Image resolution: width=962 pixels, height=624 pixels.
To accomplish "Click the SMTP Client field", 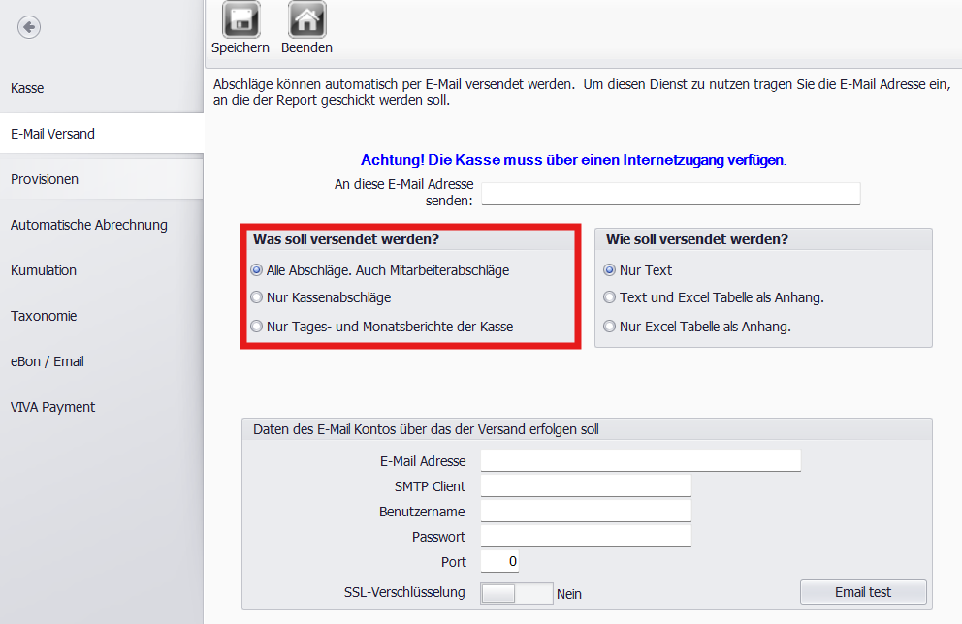I will (x=586, y=485).
